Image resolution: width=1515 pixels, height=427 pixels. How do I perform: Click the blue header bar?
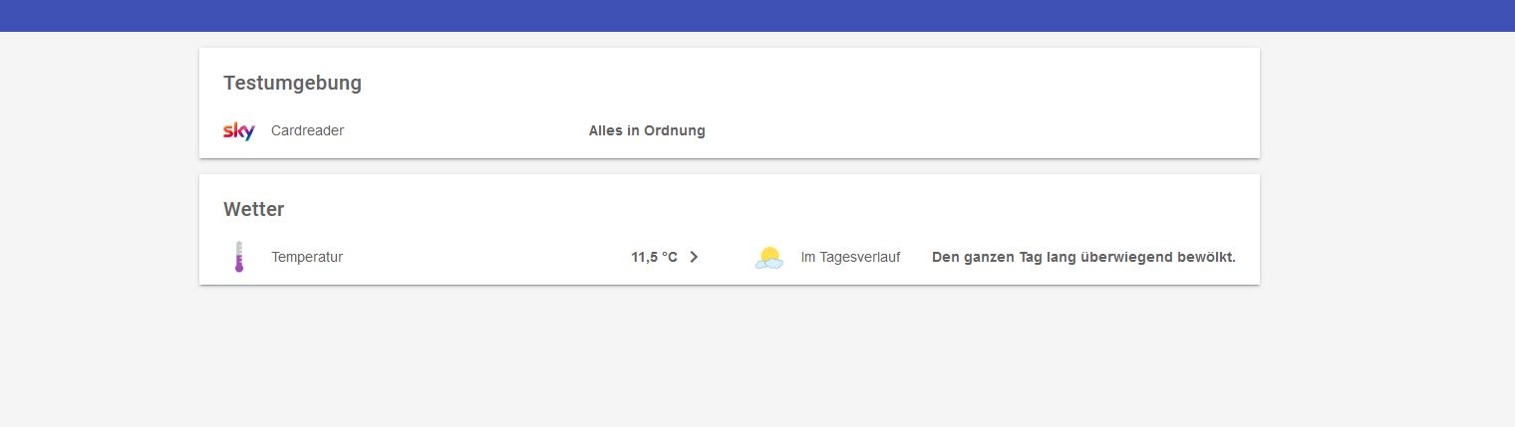click(x=757, y=16)
